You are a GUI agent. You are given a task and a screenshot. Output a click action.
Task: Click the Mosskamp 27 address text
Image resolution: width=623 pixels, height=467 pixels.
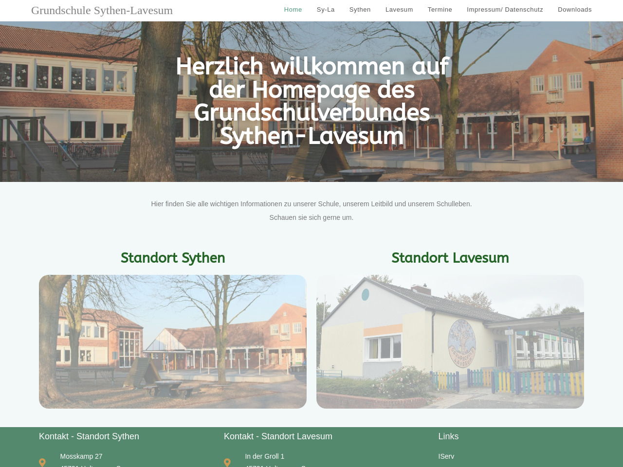tap(81, 456)
